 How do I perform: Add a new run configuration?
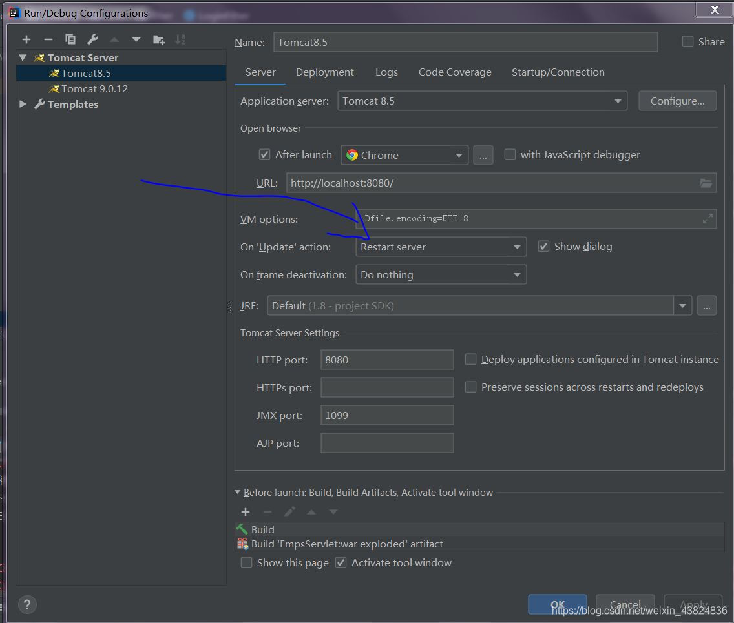(26, 40)
